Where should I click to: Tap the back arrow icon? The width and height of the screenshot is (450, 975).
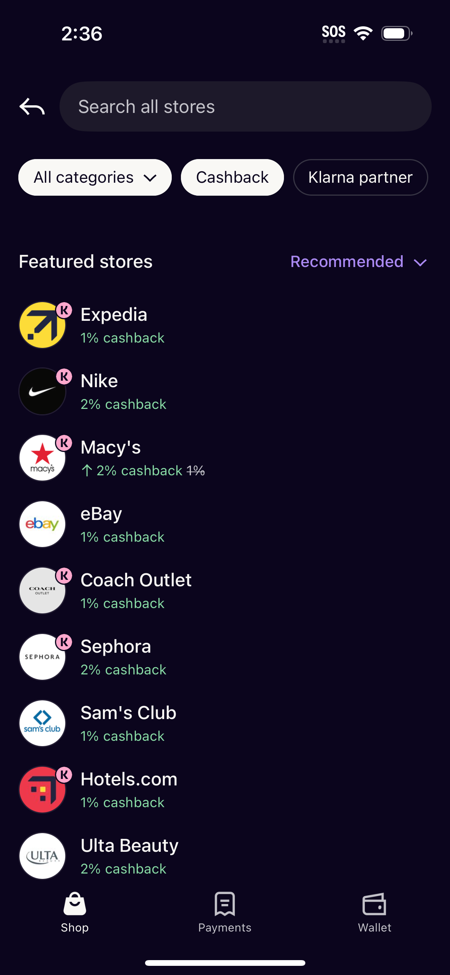(32, 106)
